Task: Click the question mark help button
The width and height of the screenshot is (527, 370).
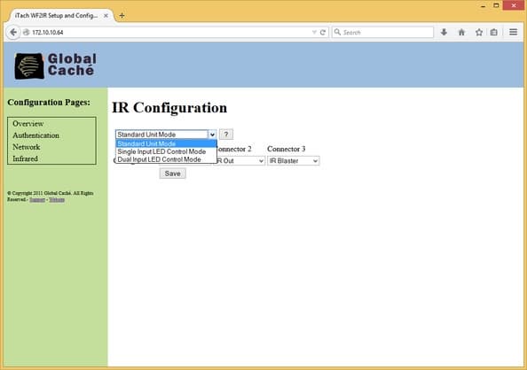Action: click(x=226, y=135)
